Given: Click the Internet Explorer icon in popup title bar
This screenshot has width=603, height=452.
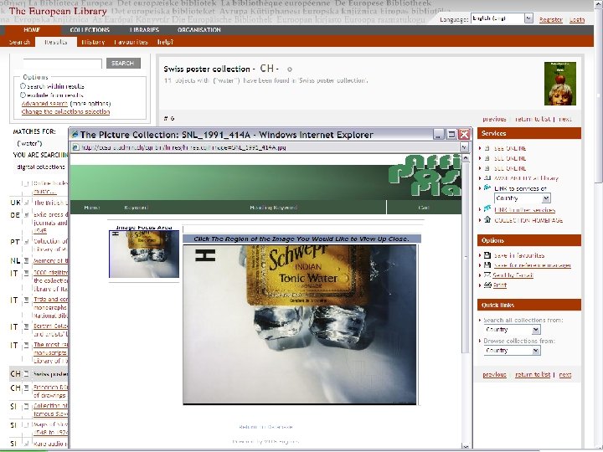Looking at the screenshot, I should point(75,135).
